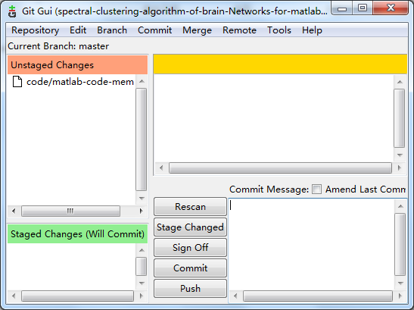The image size is (414, 310).
Task: Click the Push button
Action: point(190,288)
